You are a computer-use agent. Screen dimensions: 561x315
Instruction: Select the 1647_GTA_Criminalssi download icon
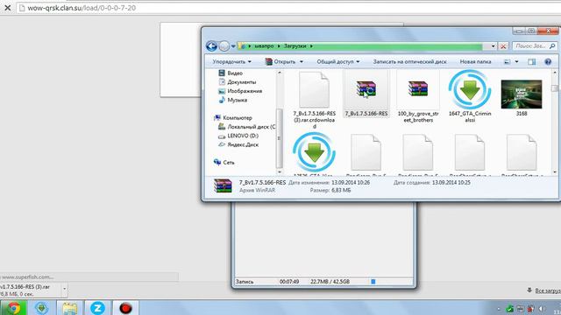[x=470, y=96]
